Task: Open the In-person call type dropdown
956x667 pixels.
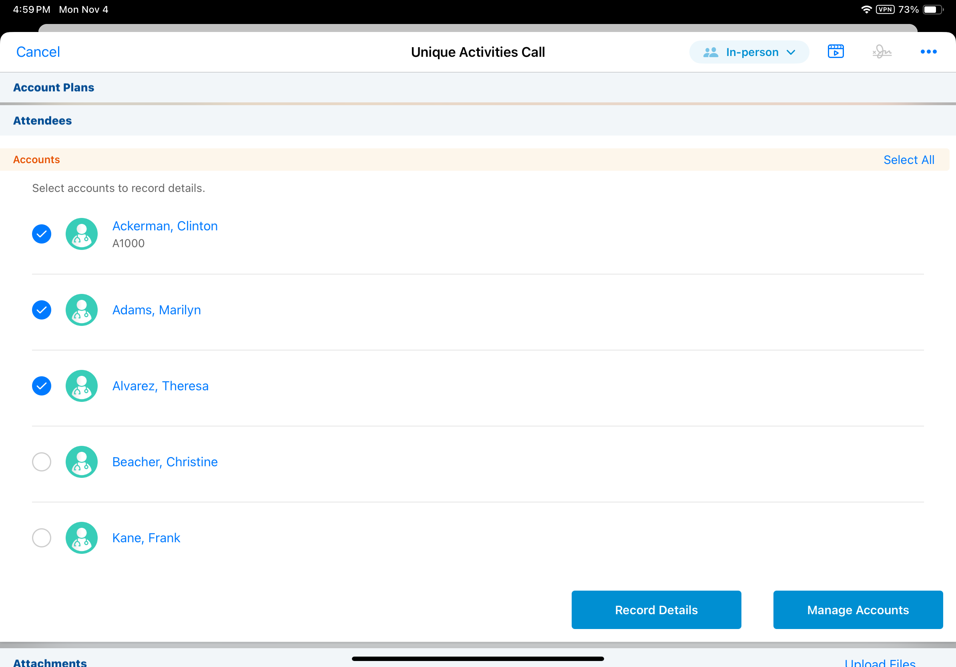Action: point(749,52)
